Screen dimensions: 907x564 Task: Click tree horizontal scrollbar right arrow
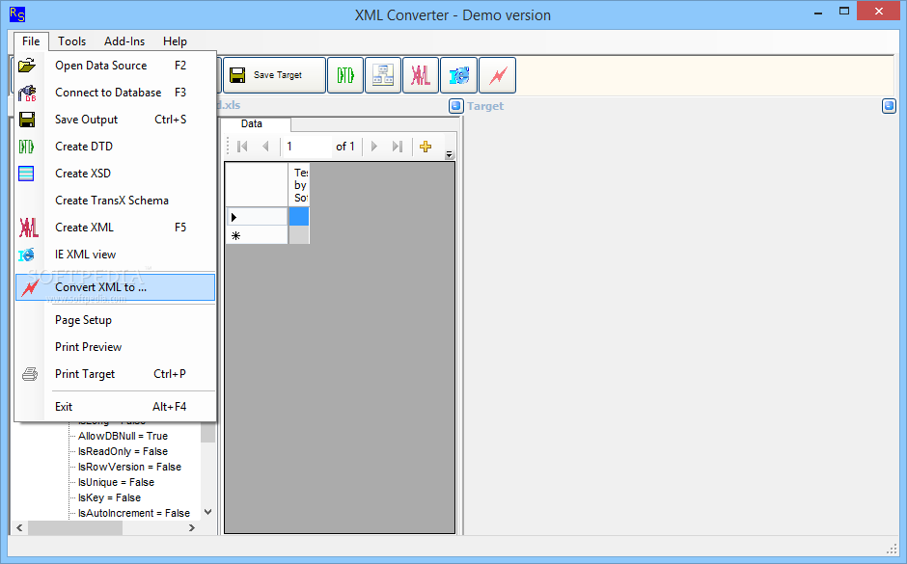[x=192, y=527]
